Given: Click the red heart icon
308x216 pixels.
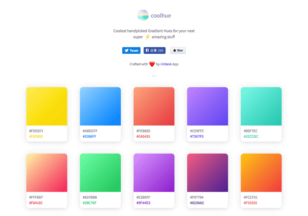Looking at the screenshot, I should pyautogui.click(x=152, y=64).
